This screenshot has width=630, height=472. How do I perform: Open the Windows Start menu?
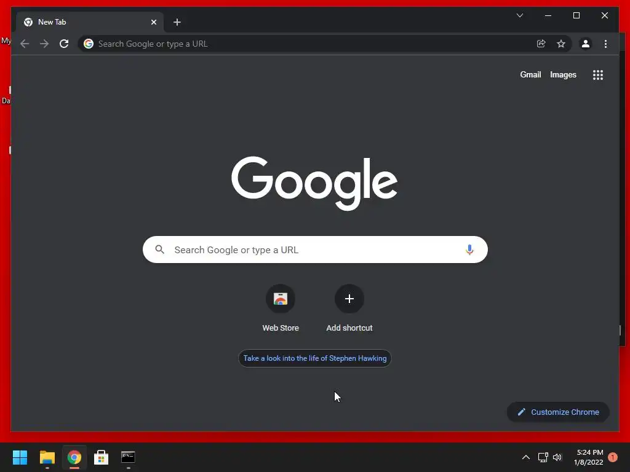[x=20, y=457]
